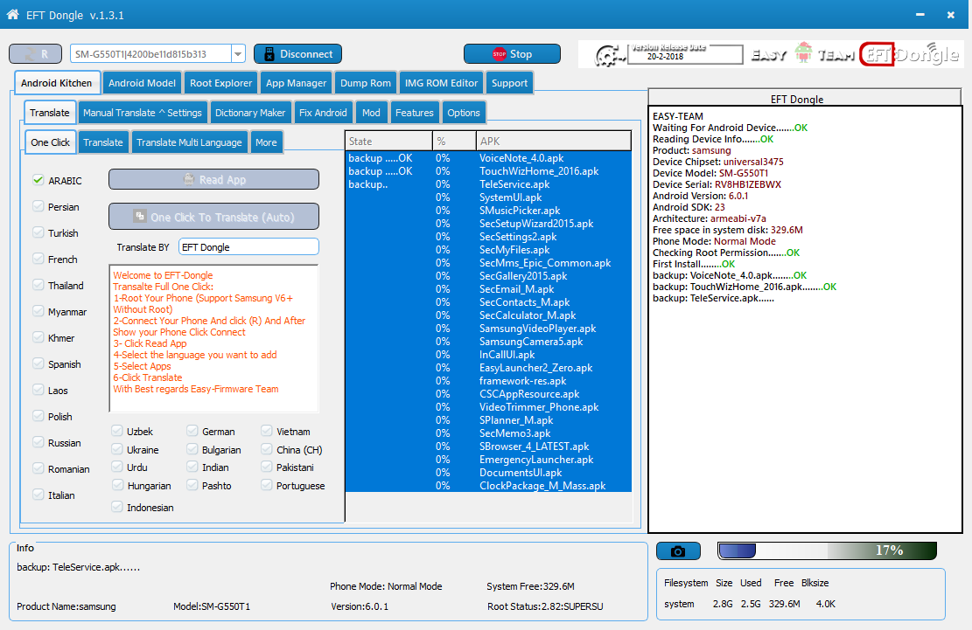Close the EFT Dongle window

pos(951,14)
